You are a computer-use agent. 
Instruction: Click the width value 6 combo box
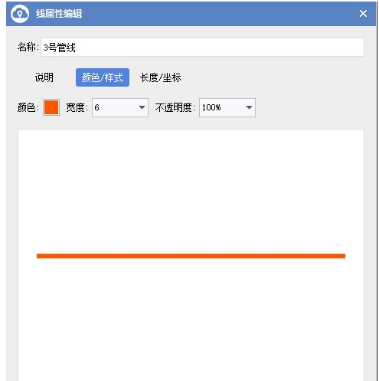120,107
